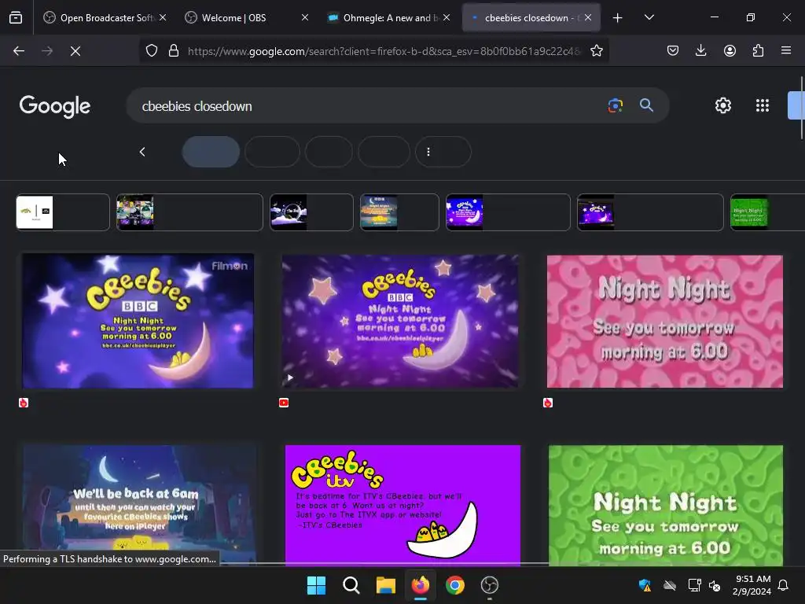Open muted volume tray icon

click(x=714, y=585)
